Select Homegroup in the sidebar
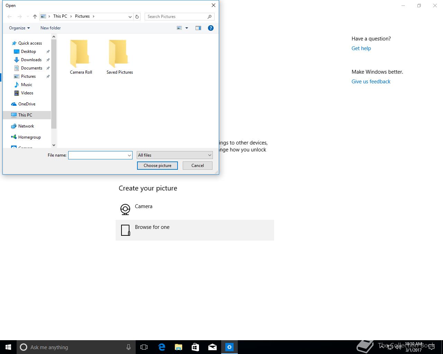Screen dimensions: 443x354 coord(29,137)
